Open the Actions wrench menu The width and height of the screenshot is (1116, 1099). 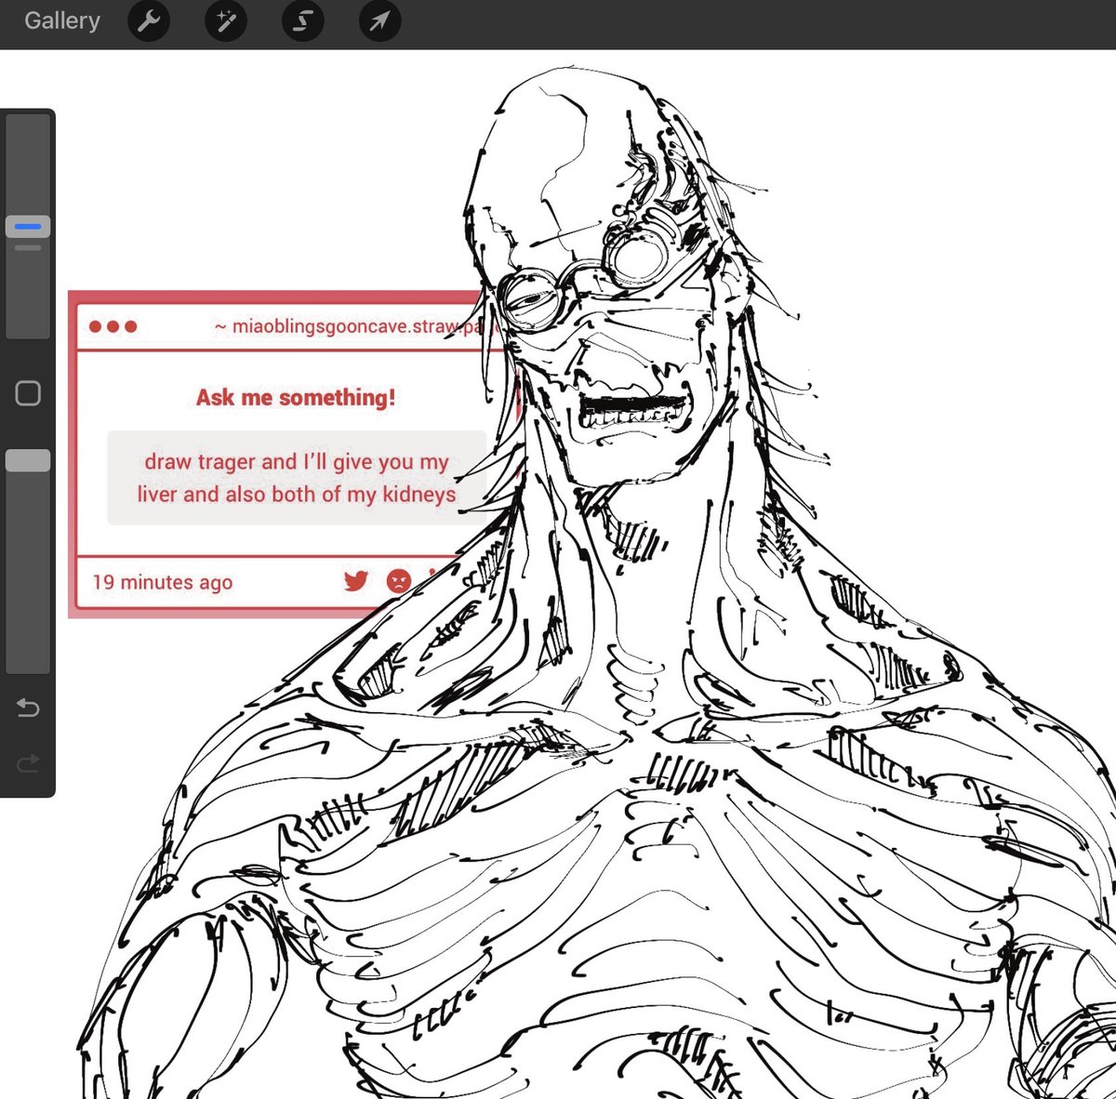coord(149,21)
